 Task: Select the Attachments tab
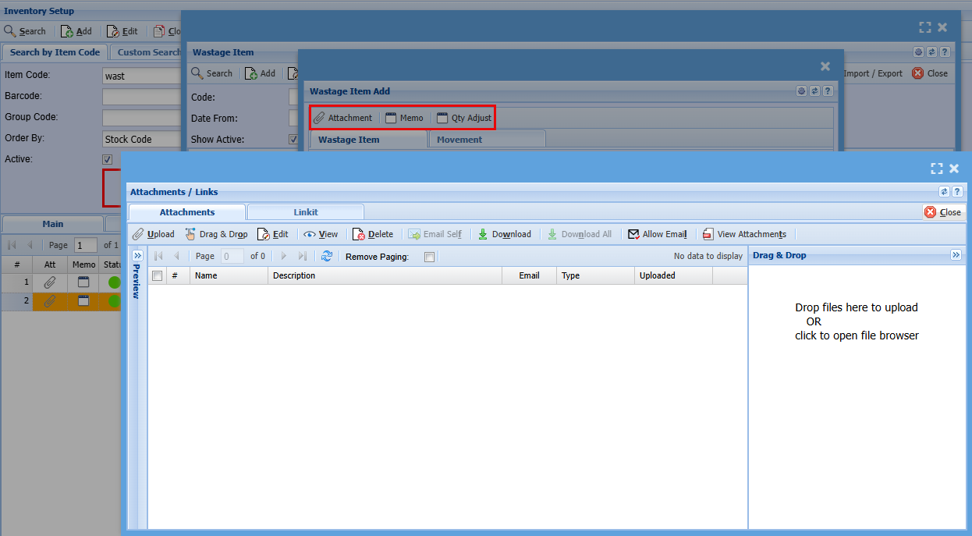pos(186,212)
